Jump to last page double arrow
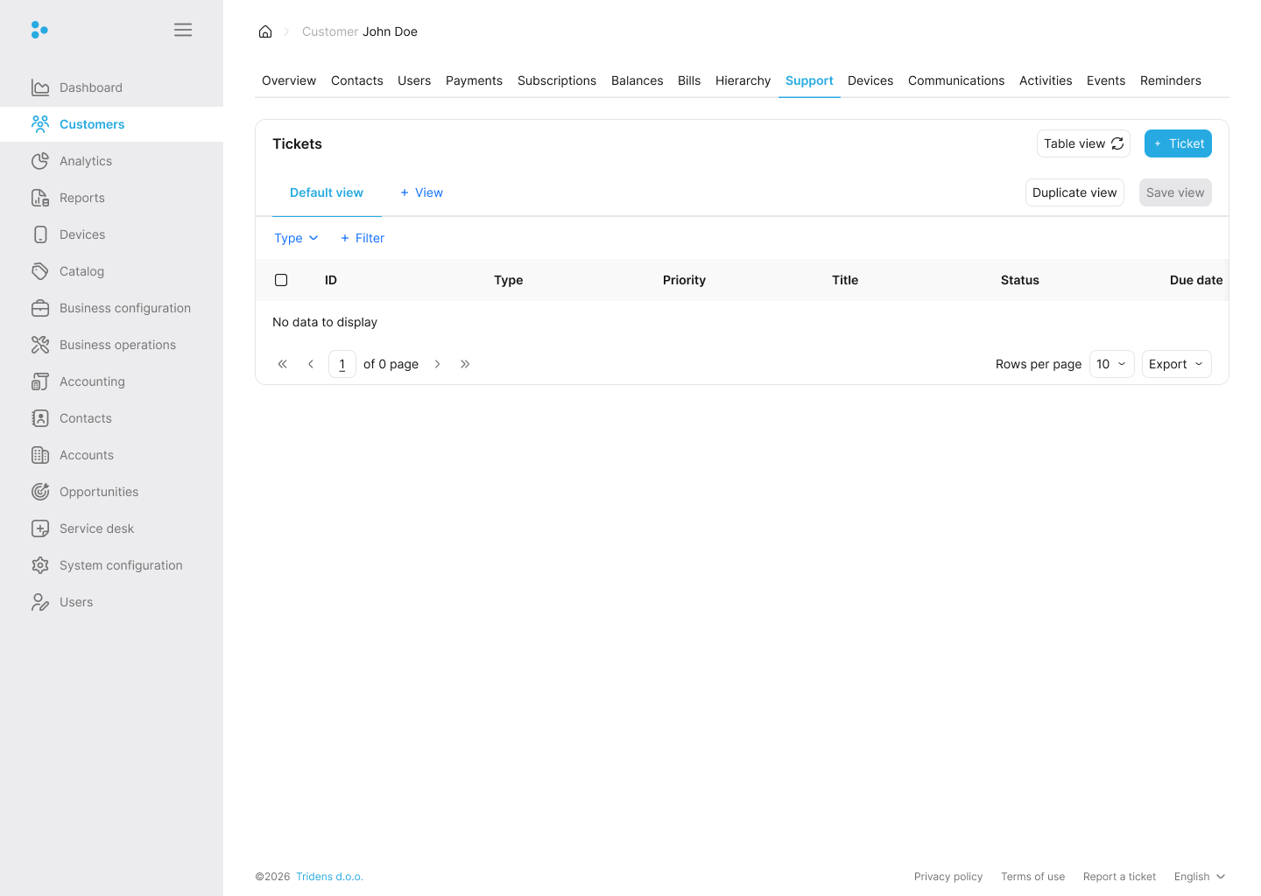The image size is (1261, 896). [465, 364]
